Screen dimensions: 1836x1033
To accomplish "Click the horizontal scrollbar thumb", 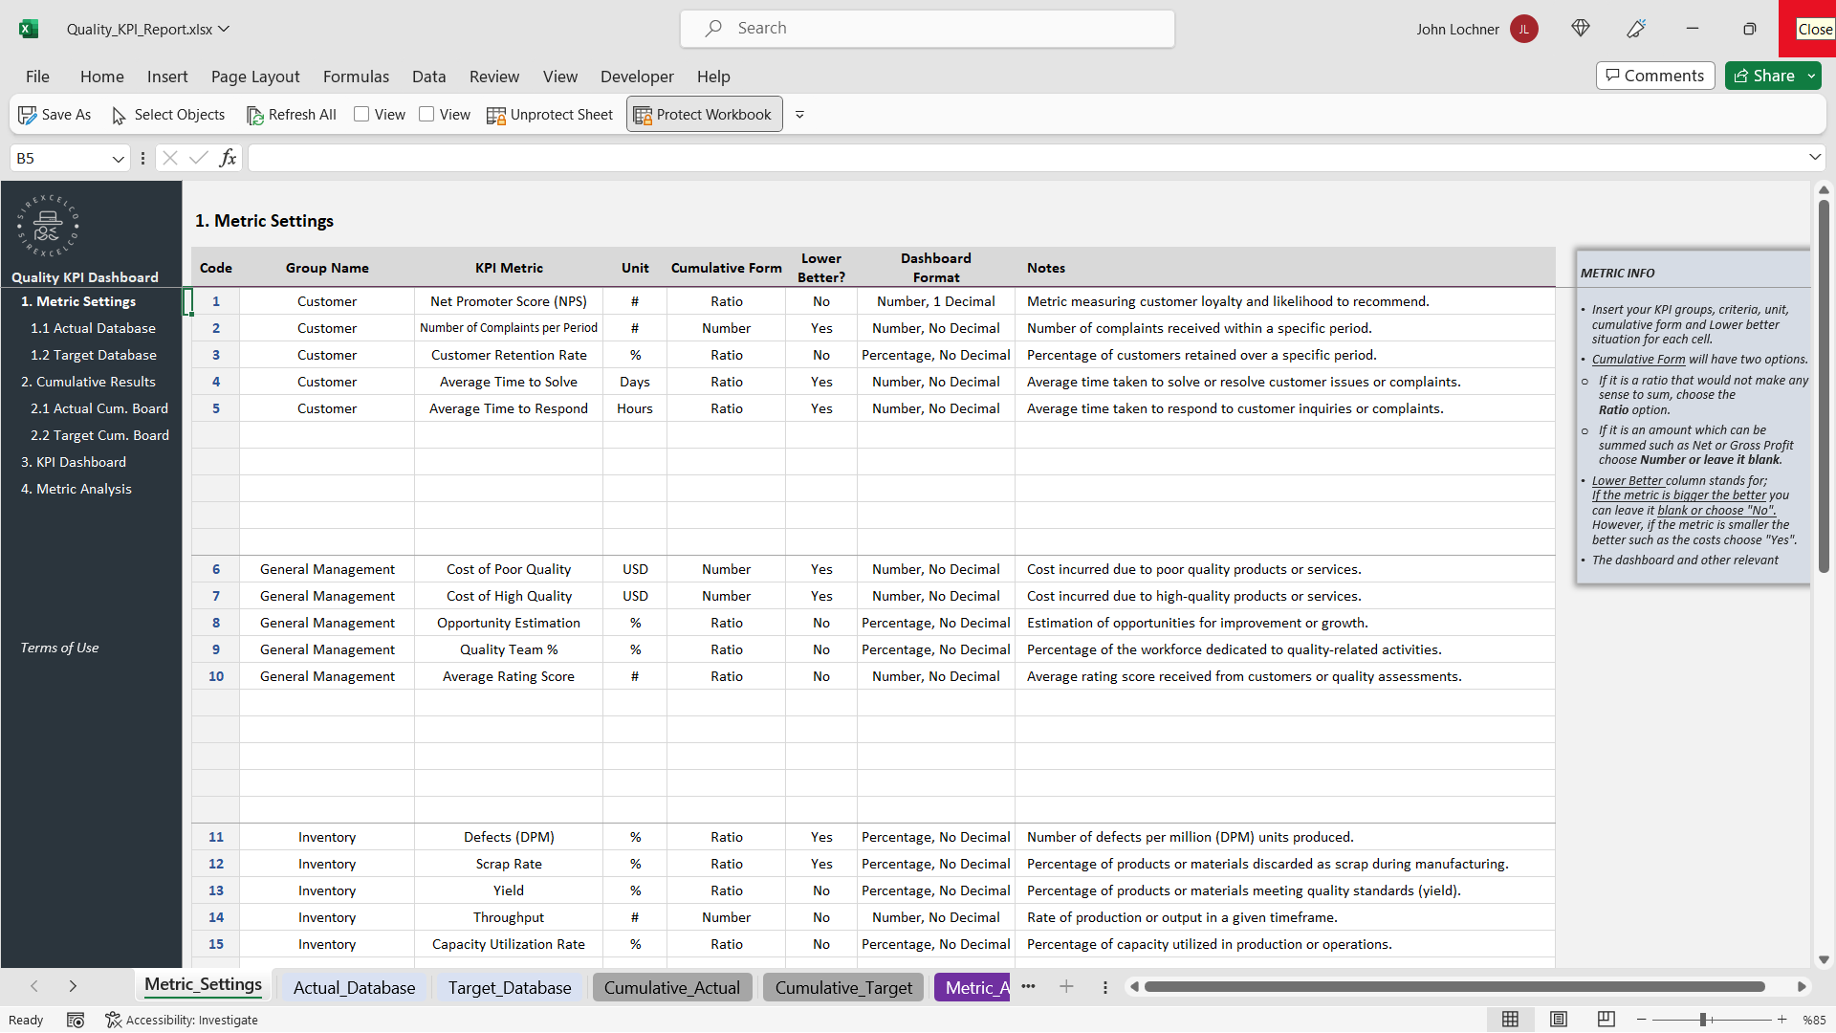I will pyautogui.click(x=1453, y=986).
